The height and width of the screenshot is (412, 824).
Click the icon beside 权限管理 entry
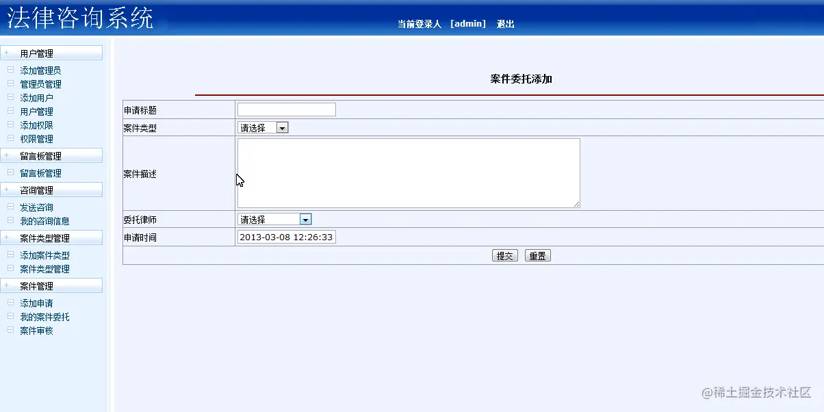pyautogui.click(x=10, y=138)
